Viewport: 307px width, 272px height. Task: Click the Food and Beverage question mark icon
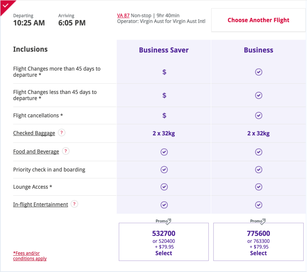tap(65, 151)
